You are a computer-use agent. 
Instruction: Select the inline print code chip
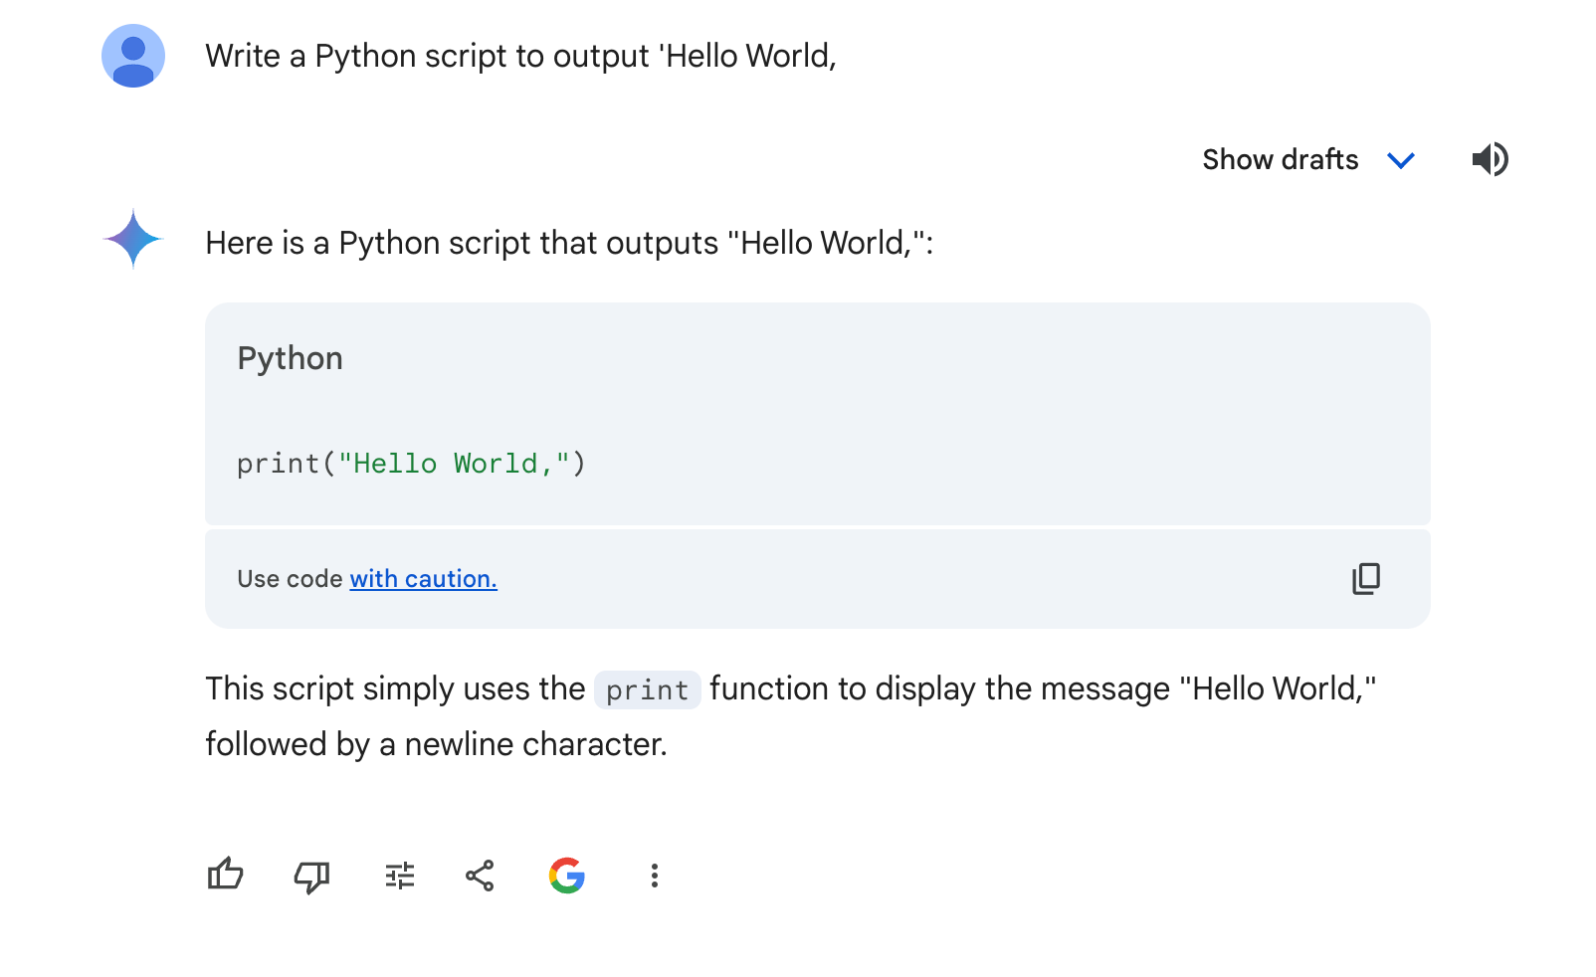[x=647, y=689]
